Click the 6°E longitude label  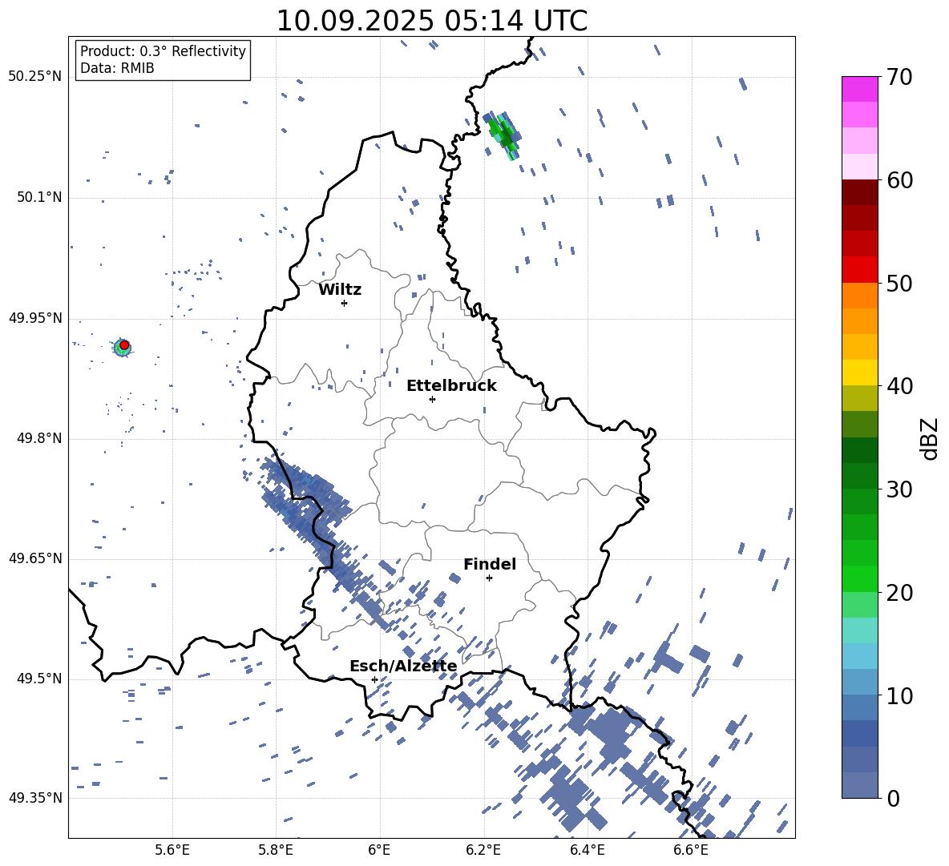pos(379,851)
